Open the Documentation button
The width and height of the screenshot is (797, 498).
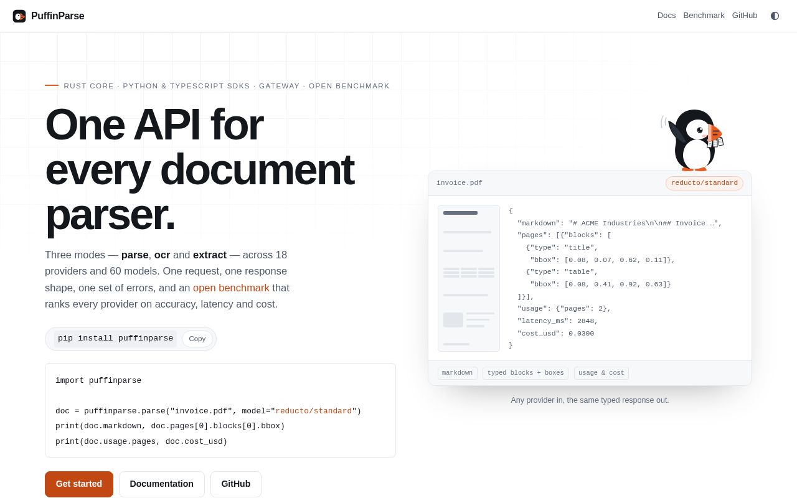click(x=162, y=484)
